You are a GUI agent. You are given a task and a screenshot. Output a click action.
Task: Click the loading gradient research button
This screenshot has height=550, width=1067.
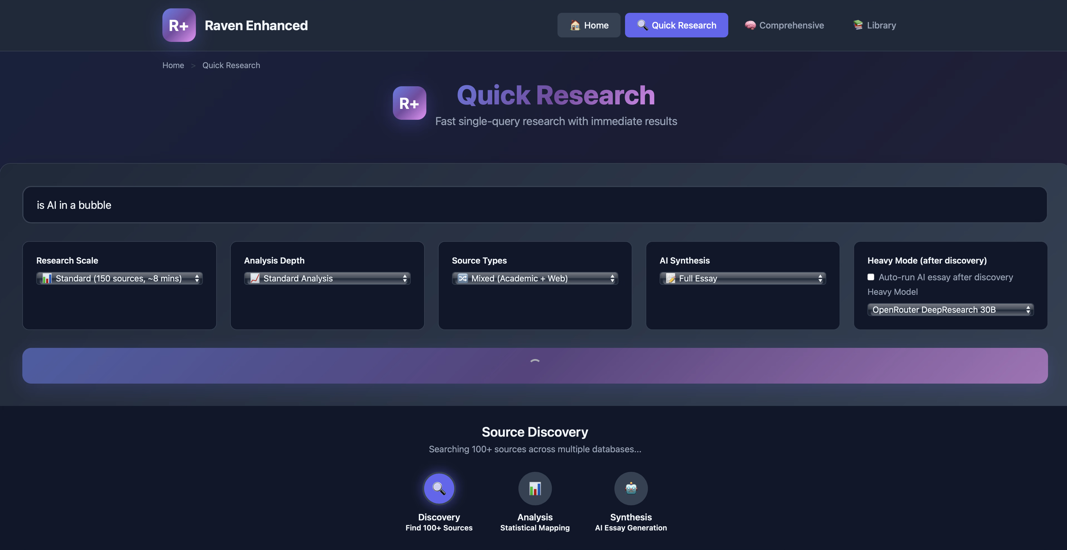pyautogui.click(x=535, y=365)
